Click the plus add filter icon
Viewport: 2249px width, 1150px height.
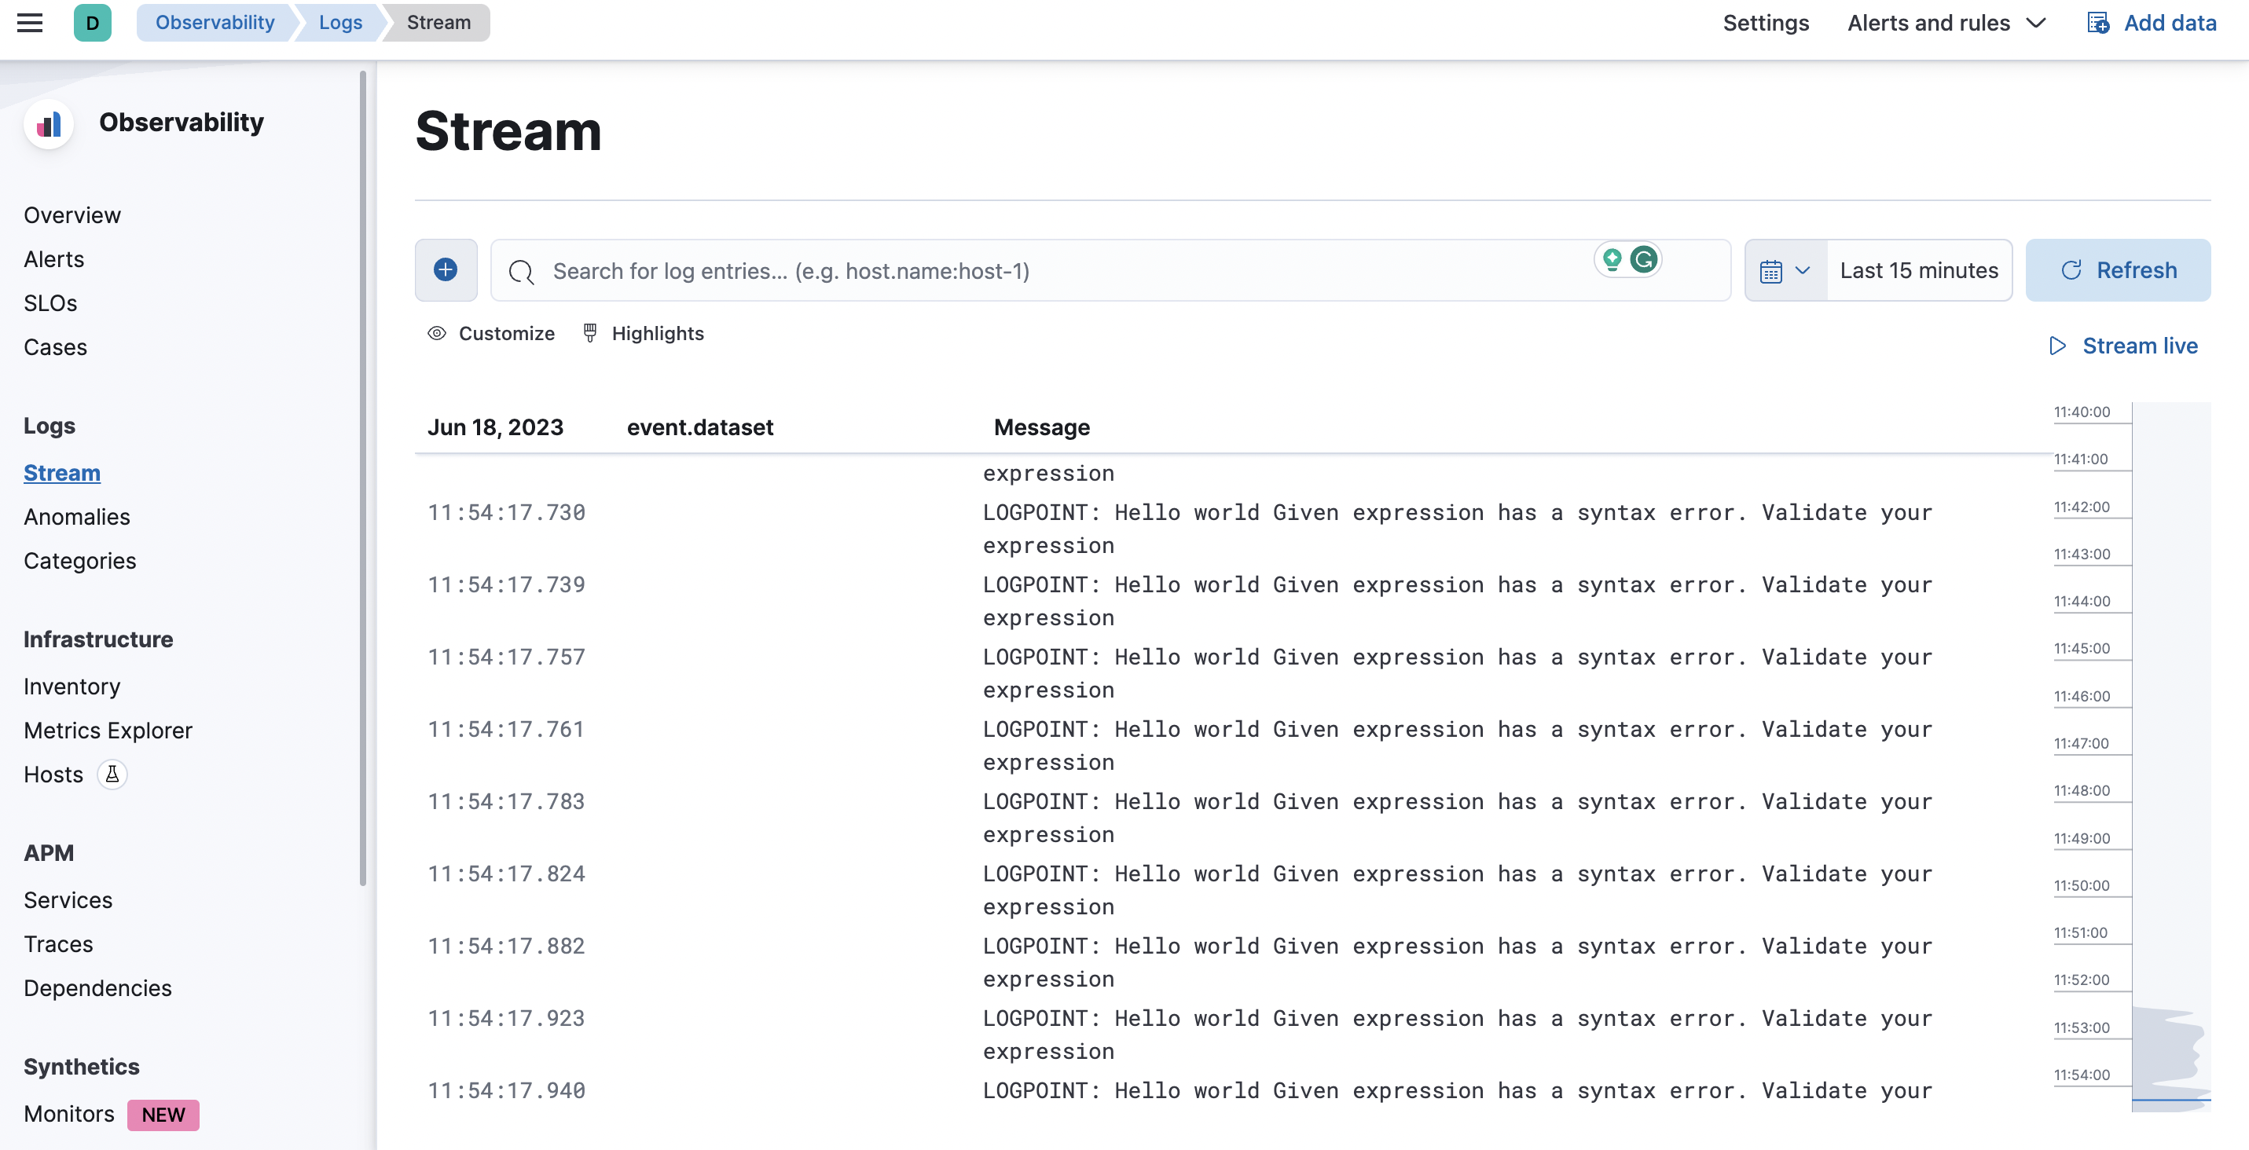coord(446,270)
